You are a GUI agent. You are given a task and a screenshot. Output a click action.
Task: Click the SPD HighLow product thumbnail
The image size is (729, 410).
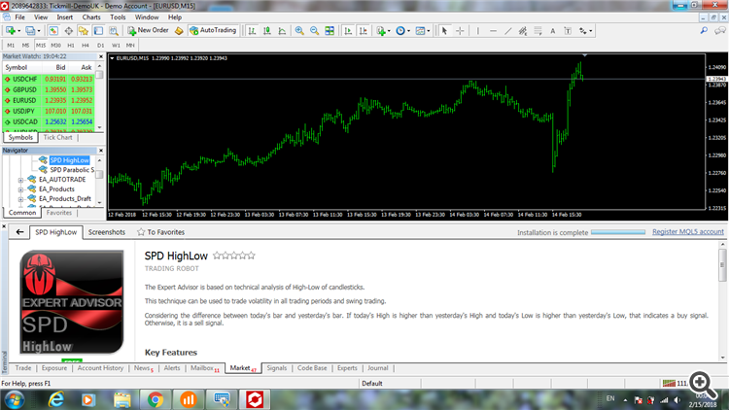(72, 302)
